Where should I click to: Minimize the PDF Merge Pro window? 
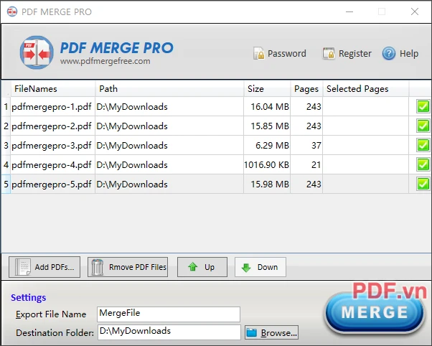pyautogui.click(x=349, y=11)
